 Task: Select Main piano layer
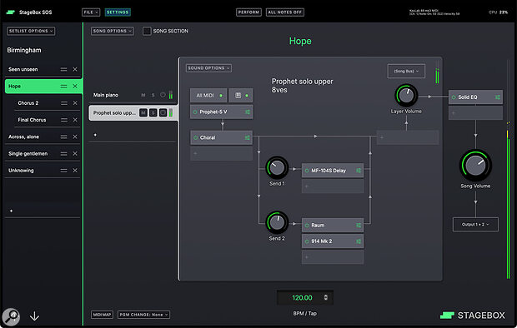[x=106, y=95]
